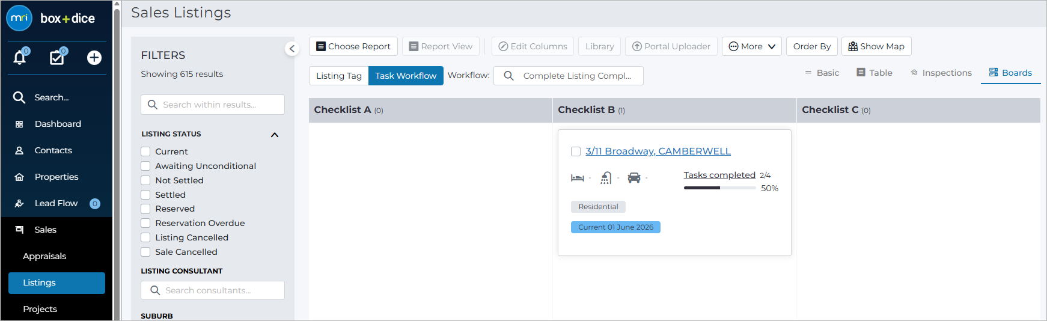1047x321 pixels.
Task: Open the Tasks completed link
Action: coord(719,175)
